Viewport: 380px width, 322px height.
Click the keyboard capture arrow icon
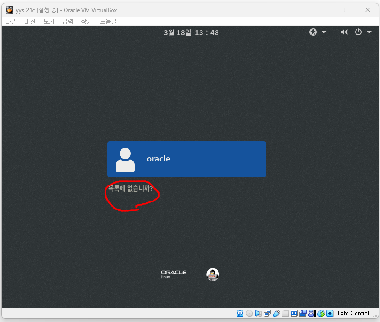tap(330, 313)
